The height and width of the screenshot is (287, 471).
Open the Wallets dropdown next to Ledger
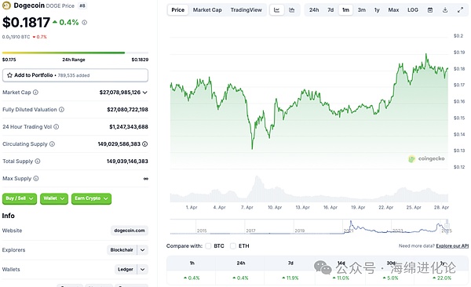pos(143,269)
